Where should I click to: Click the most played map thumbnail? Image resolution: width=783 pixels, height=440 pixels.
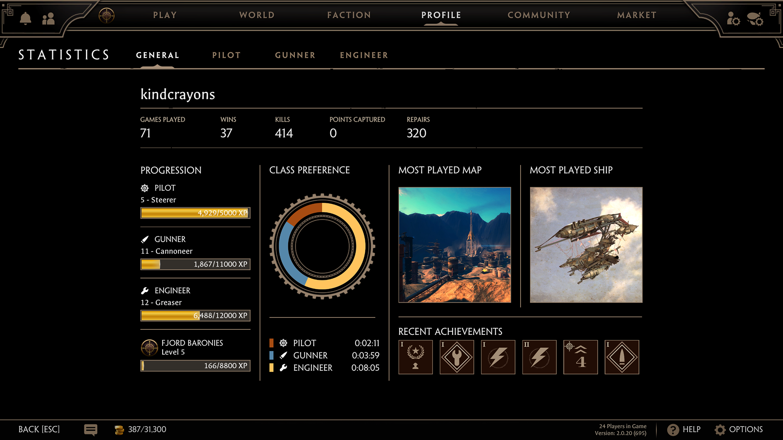[x=454, y=245]
